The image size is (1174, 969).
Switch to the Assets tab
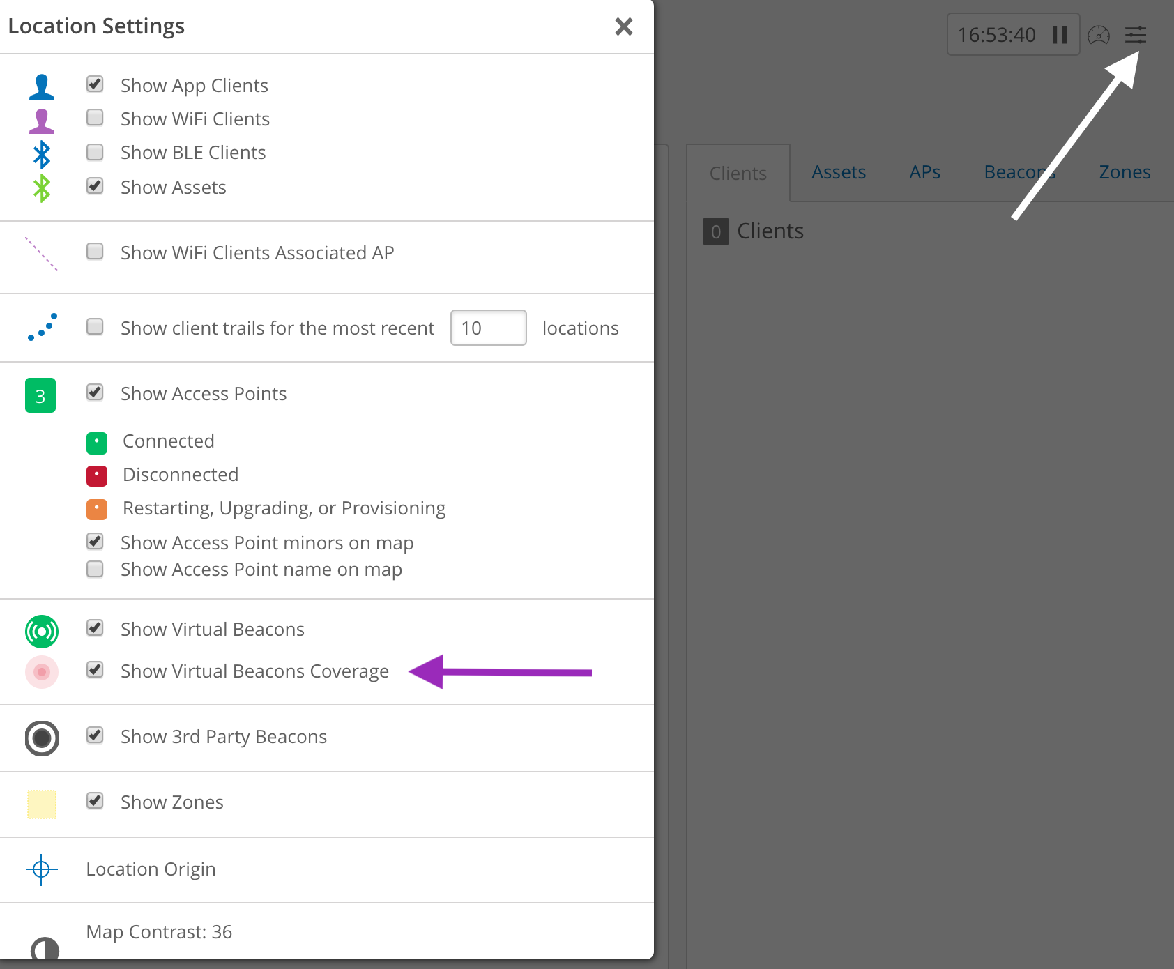[838, 172]
